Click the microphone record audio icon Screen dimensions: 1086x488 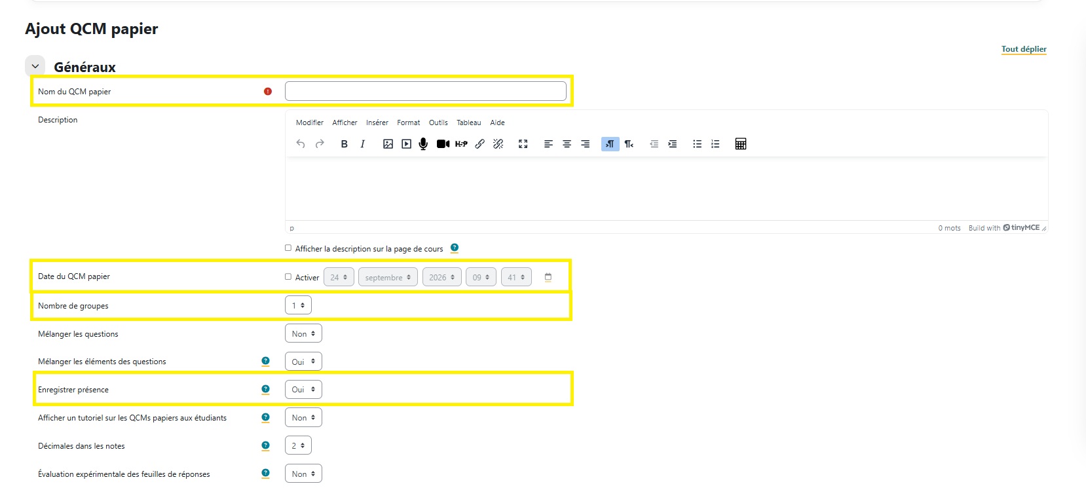click(423, 144)
